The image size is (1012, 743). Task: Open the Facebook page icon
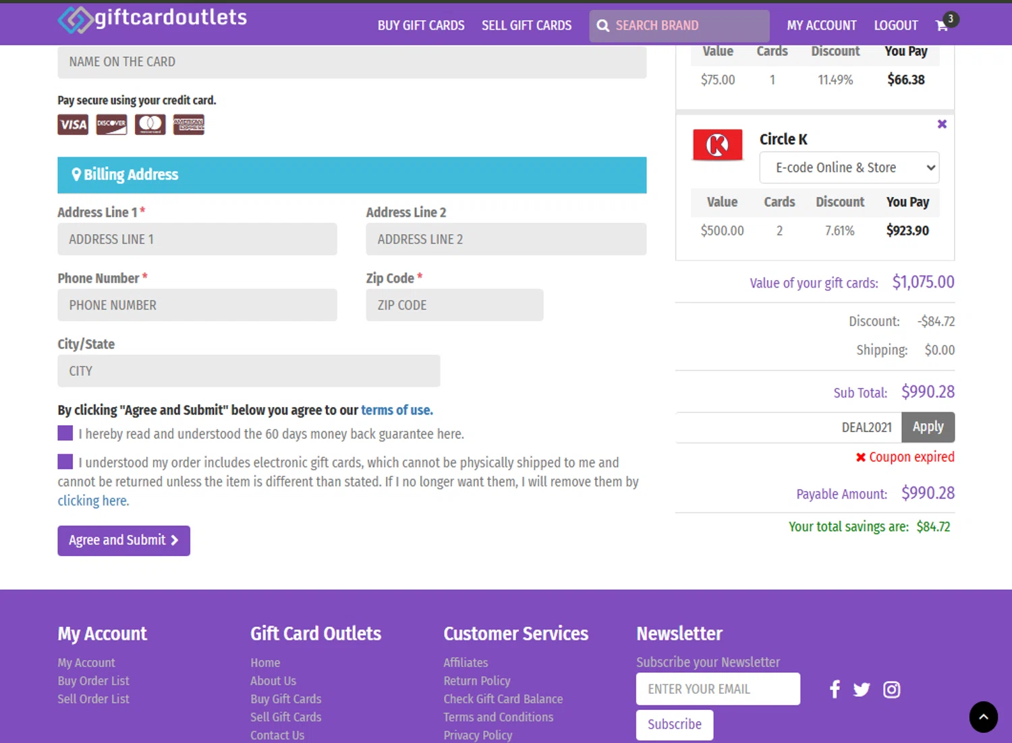[x=835, y=689]
